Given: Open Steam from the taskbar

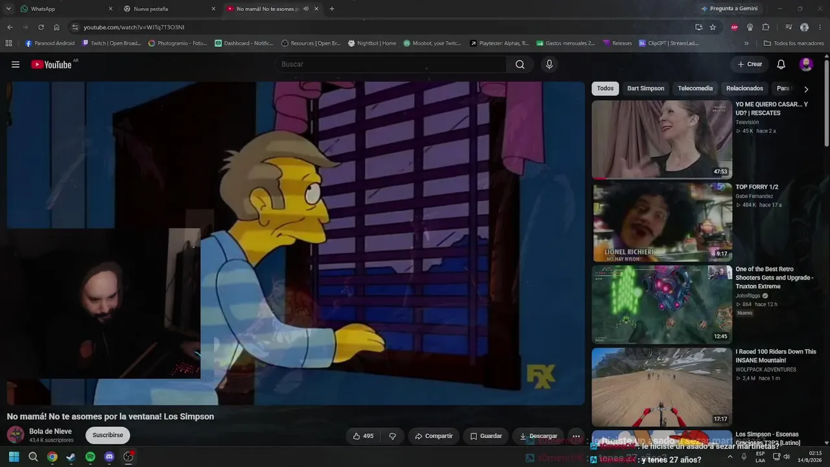Looking at the screenshot, I should coord(71,457).
